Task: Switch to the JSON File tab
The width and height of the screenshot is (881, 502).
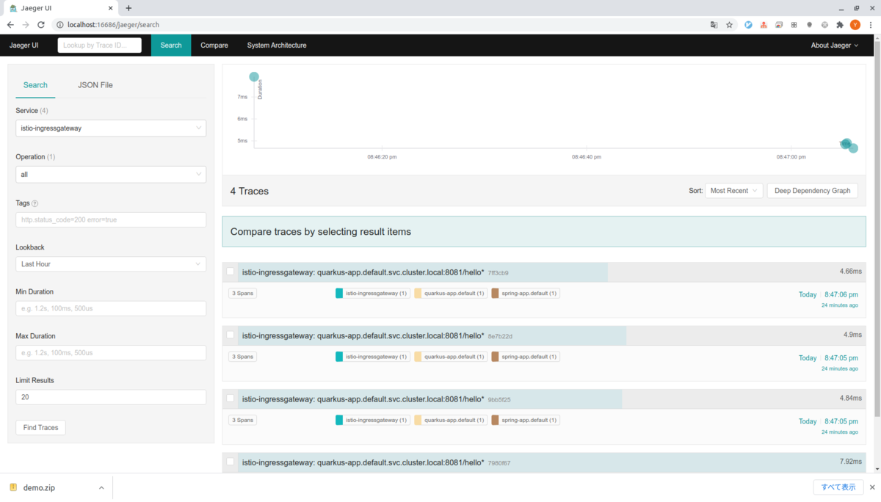Action: point(95,85)
